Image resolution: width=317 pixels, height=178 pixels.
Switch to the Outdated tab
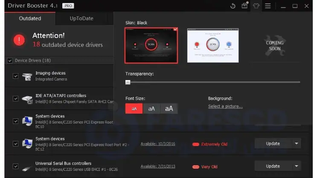tap(30, 18)
